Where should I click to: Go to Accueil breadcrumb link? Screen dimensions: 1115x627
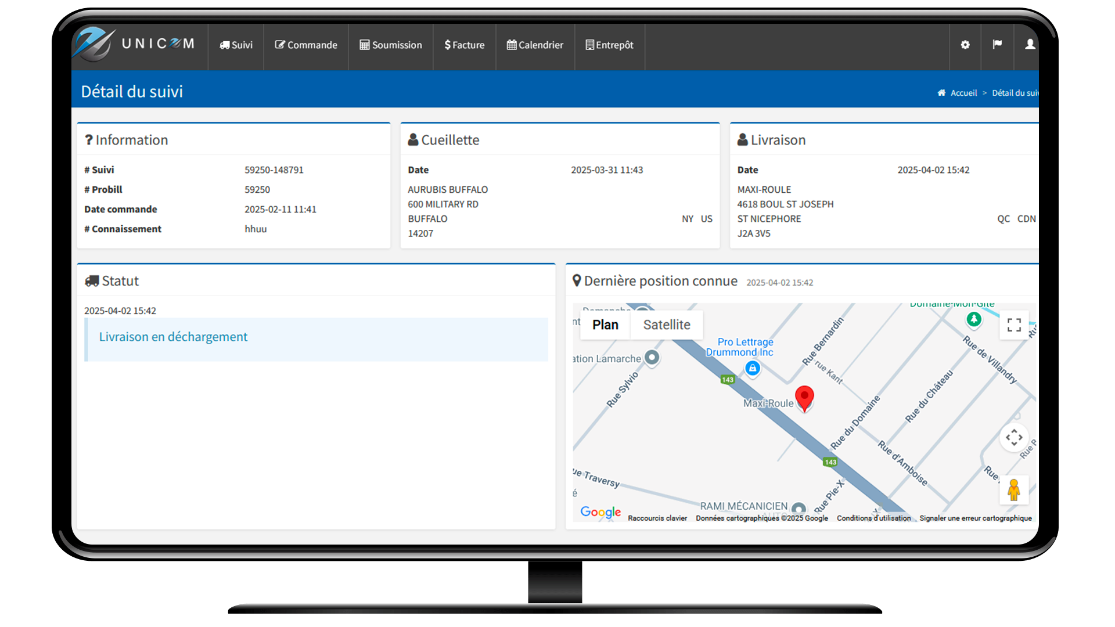click(x=963, y=93)
